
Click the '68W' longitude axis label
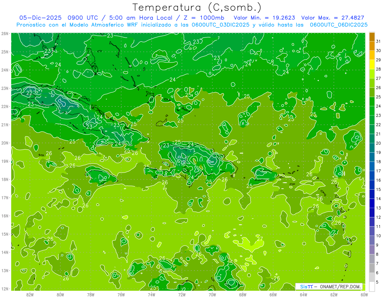tap(243, 294)
